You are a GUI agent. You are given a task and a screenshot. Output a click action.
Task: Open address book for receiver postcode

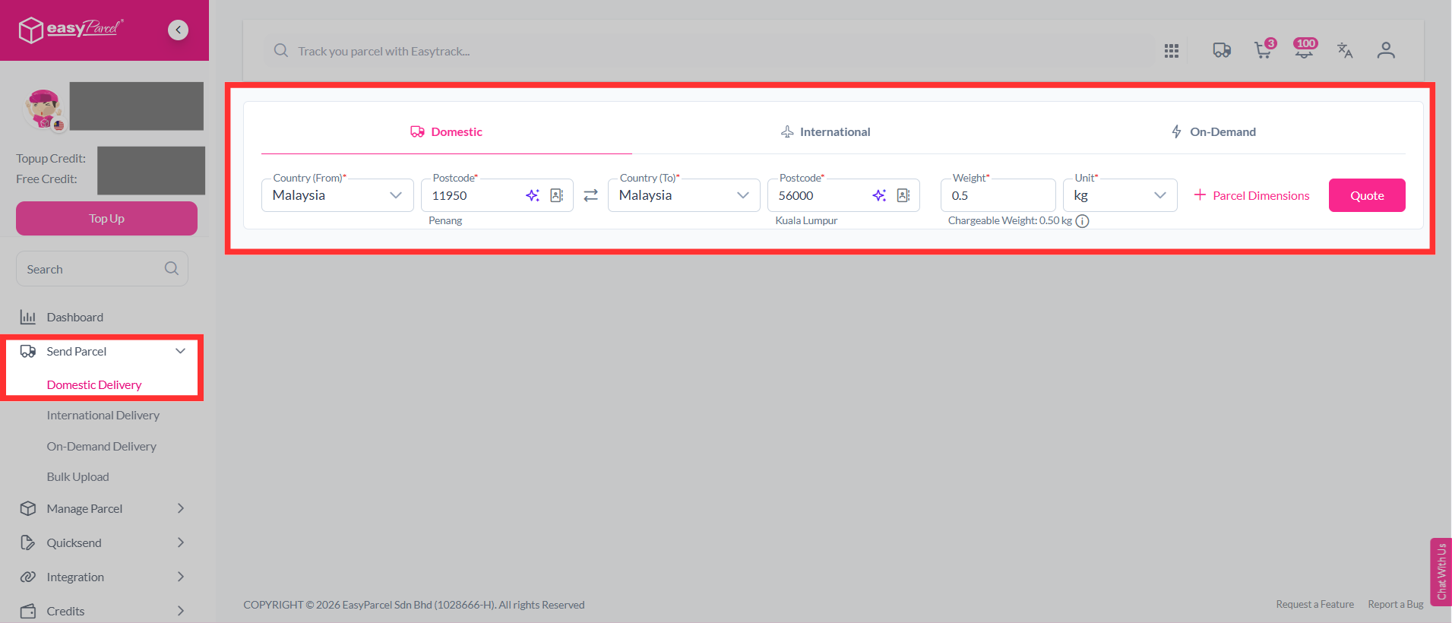point(903,195)
